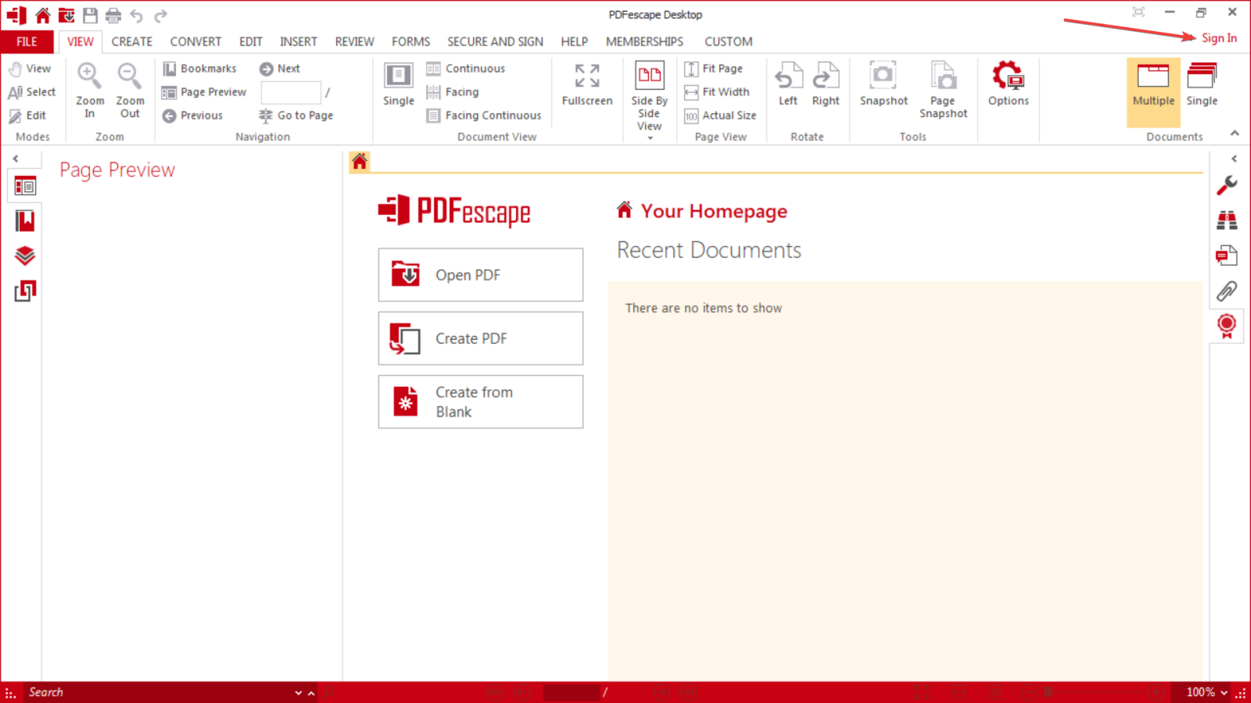Collapse the right sidebar arrow

tap(1235, 159)
